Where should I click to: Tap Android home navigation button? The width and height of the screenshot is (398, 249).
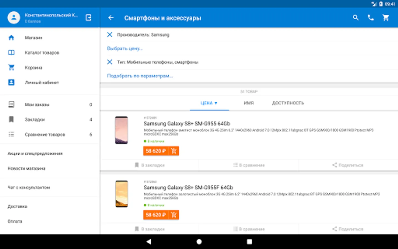tap(199, 242)
